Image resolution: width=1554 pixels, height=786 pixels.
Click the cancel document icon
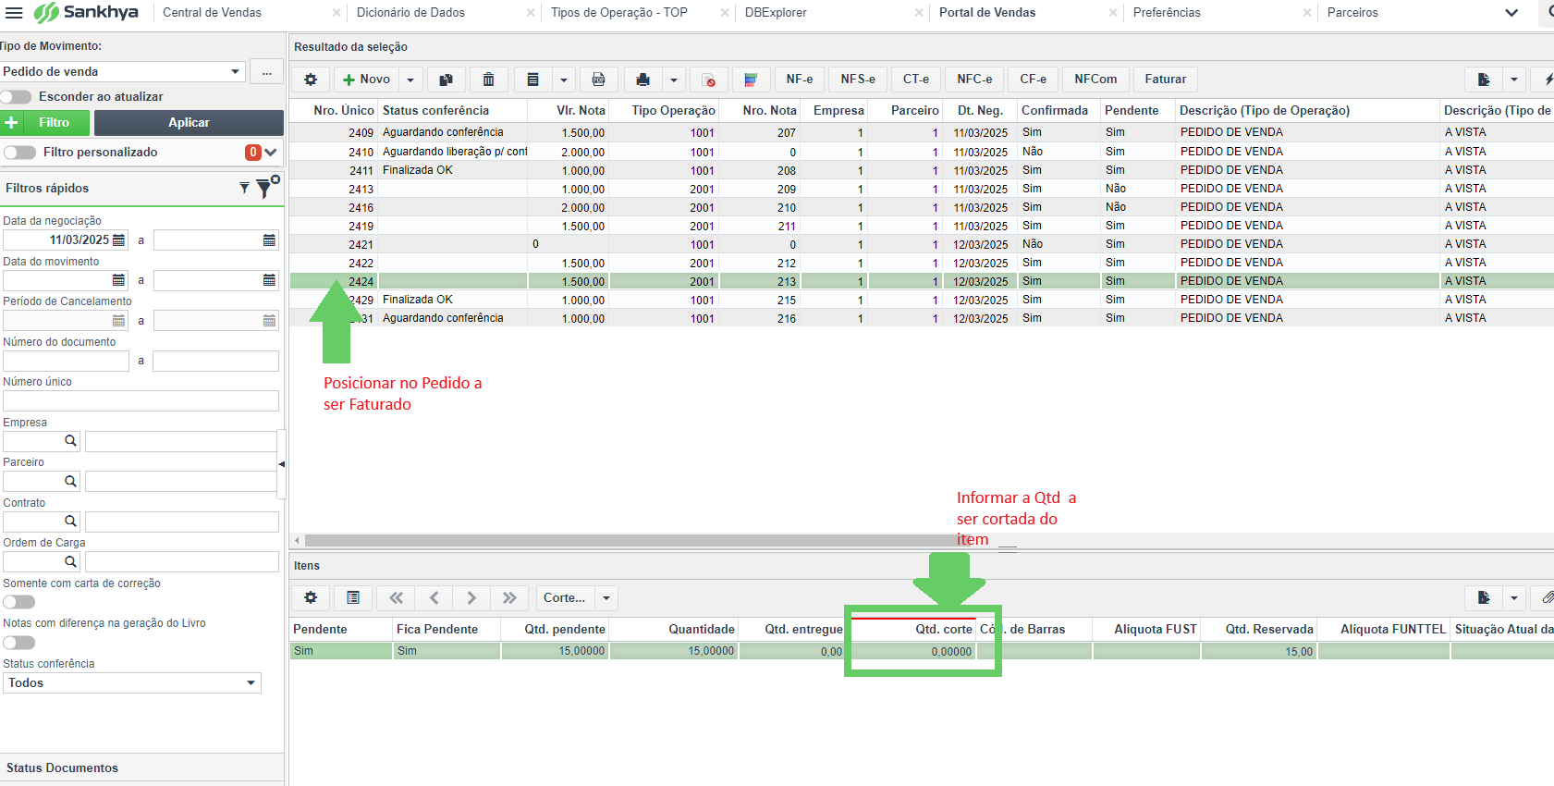708,80
